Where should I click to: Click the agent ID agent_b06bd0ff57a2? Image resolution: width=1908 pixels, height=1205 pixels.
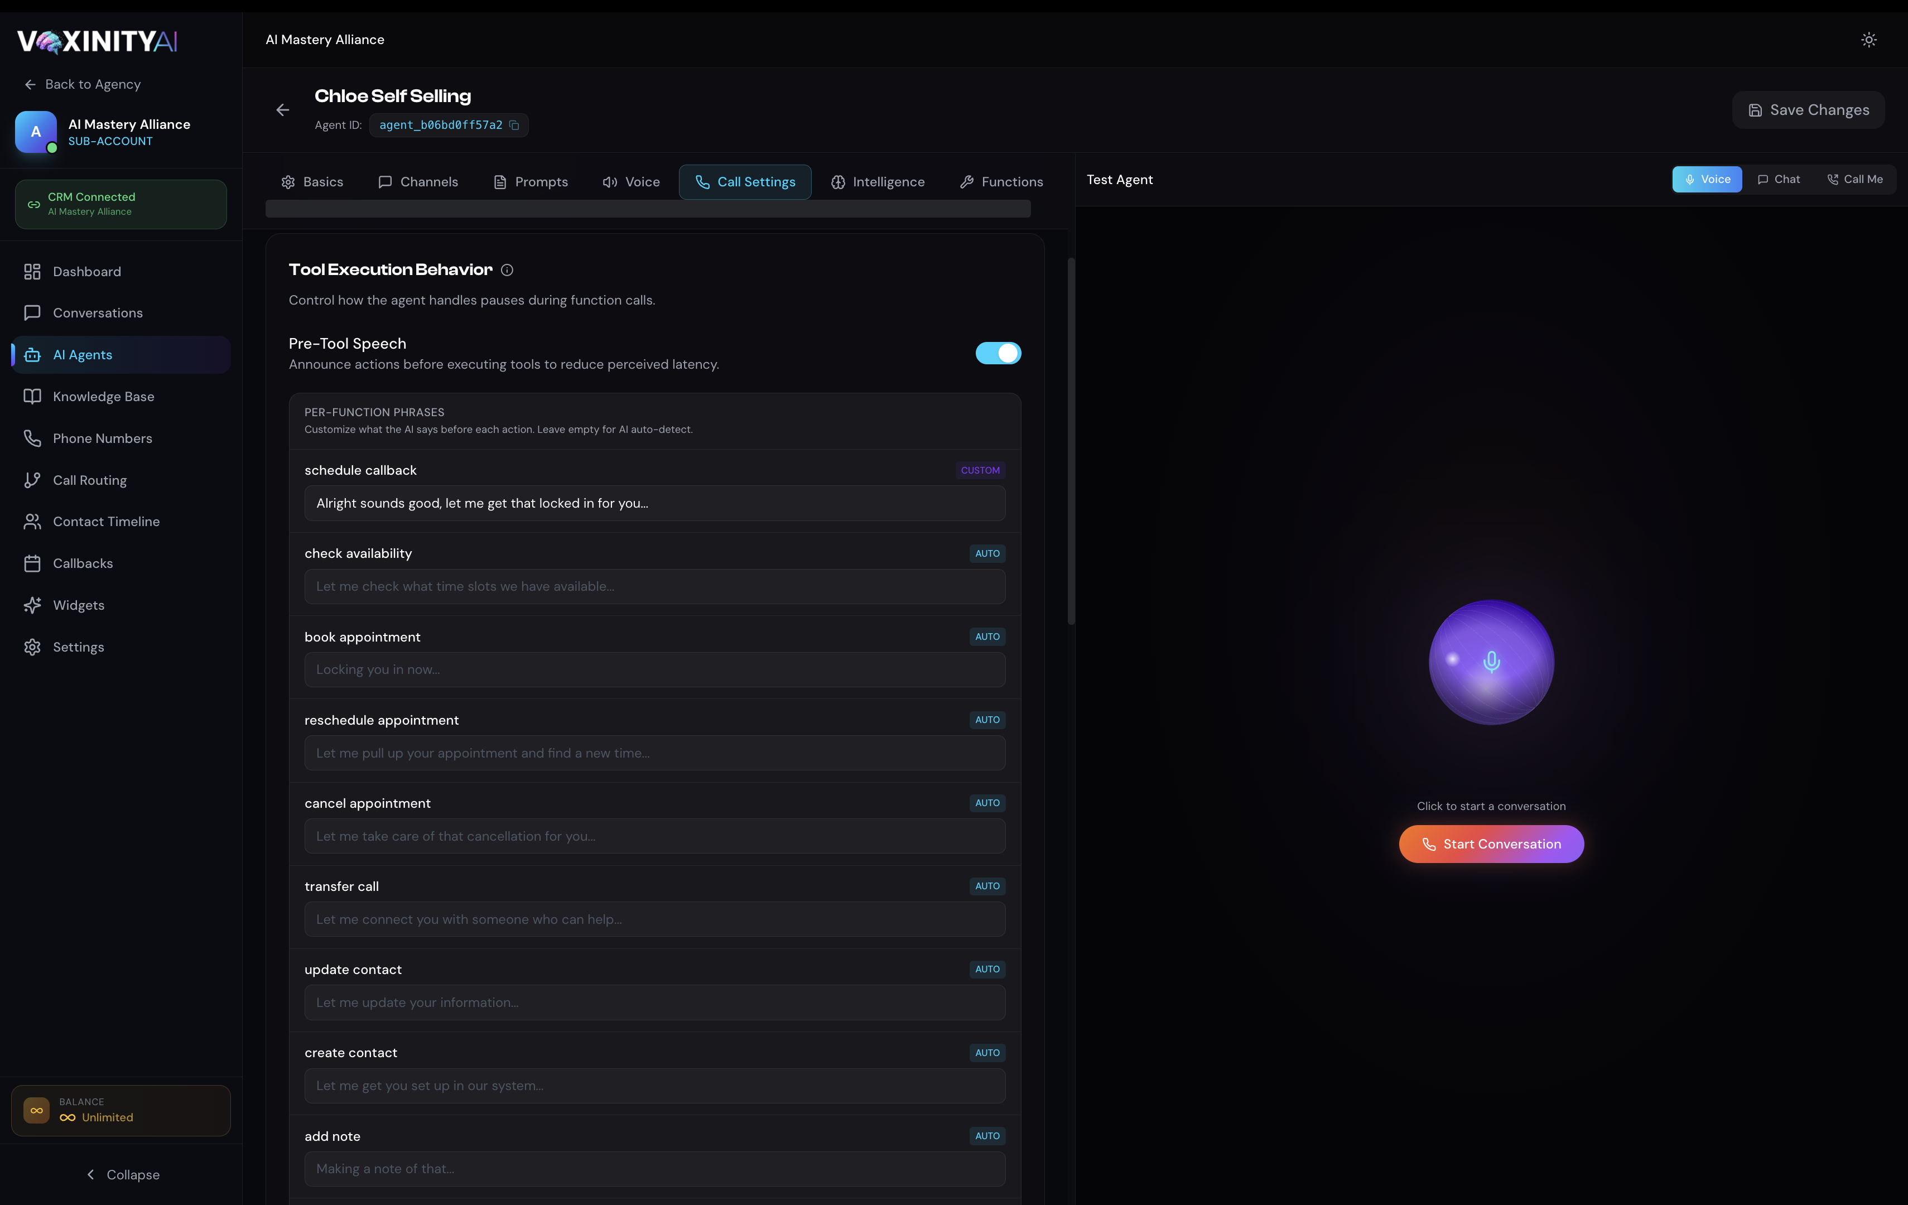coord(441,125)
